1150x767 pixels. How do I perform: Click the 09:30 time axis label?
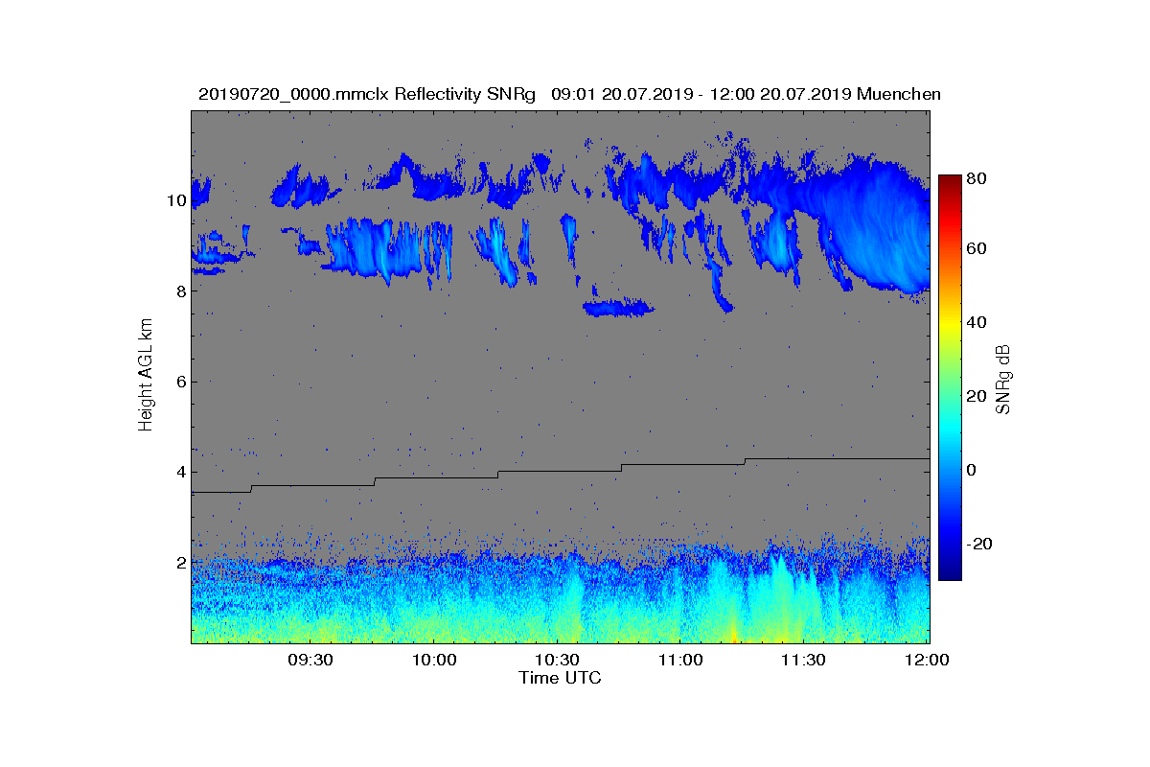click(310, 660)
